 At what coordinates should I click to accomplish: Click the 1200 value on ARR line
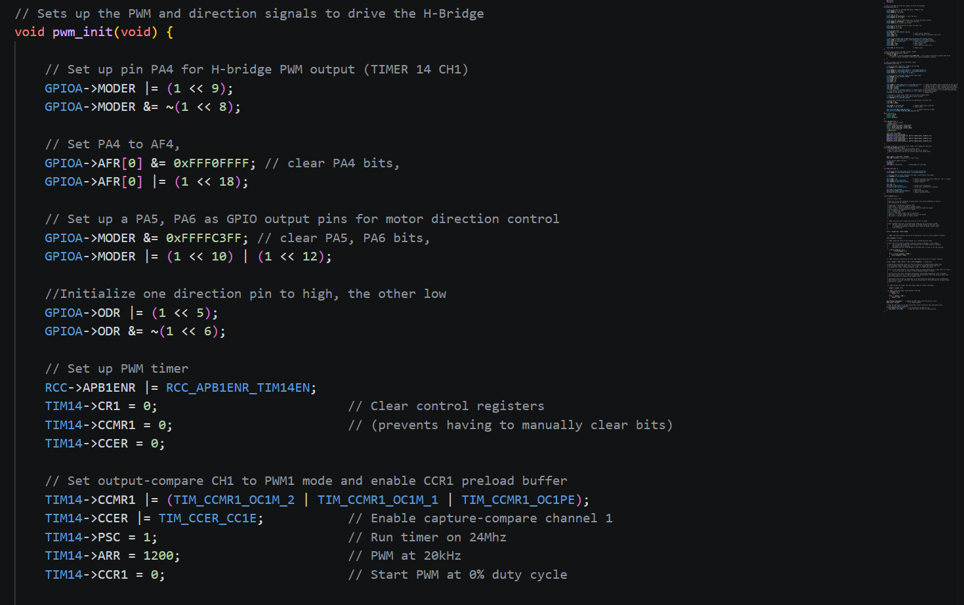pyautogui.click(x=158, y=556)
